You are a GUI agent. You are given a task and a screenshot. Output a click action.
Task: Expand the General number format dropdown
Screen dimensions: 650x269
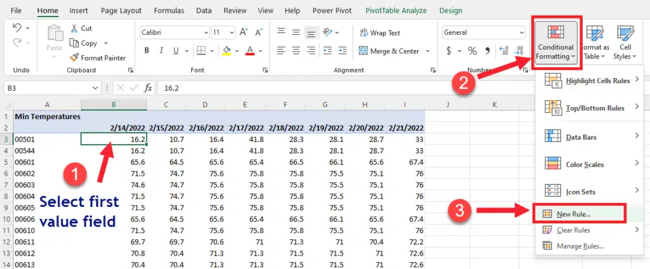coord(524,32)
